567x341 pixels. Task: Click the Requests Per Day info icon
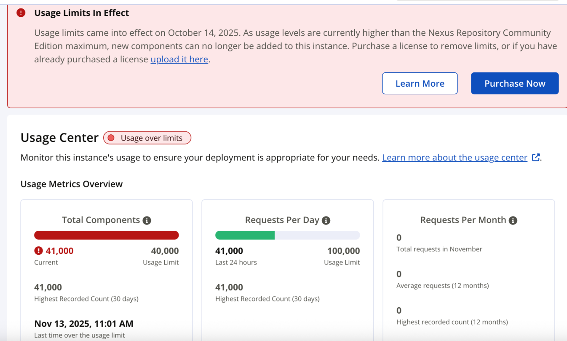326,221
